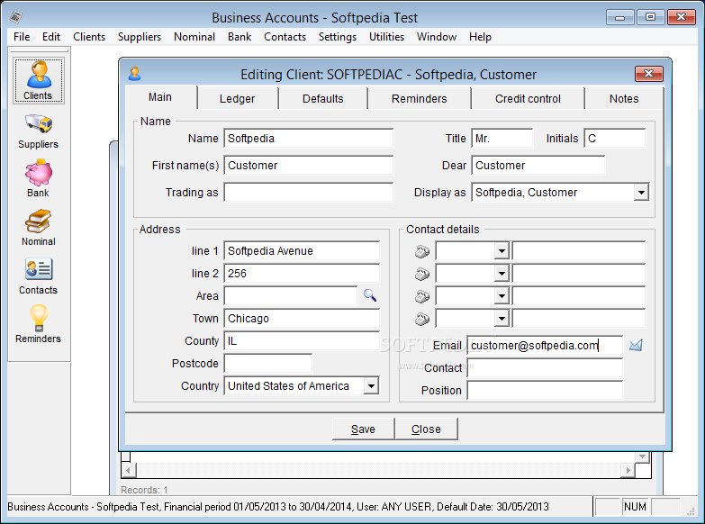The width and height of the screenshot is (705, 524).
Task: Click the background list left scroll arrow
Action: point(129,471)
